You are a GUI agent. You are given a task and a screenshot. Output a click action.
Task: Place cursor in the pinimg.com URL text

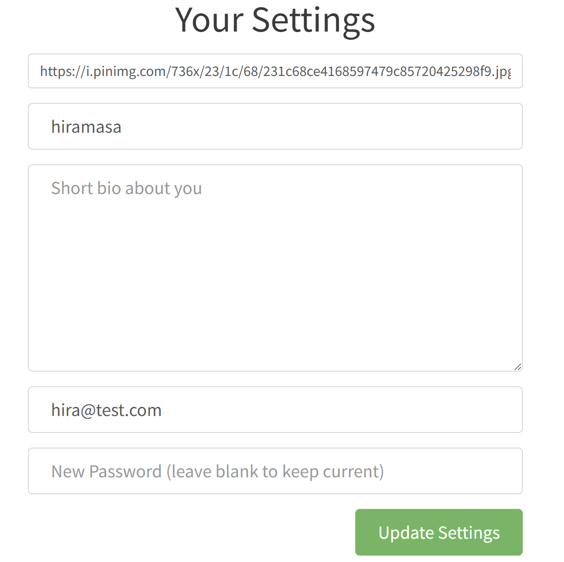point(229,71)
